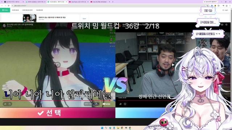Open the second browser tab
Image resolution: width=232 pixels, height=130 pixels.
(36, 2)
